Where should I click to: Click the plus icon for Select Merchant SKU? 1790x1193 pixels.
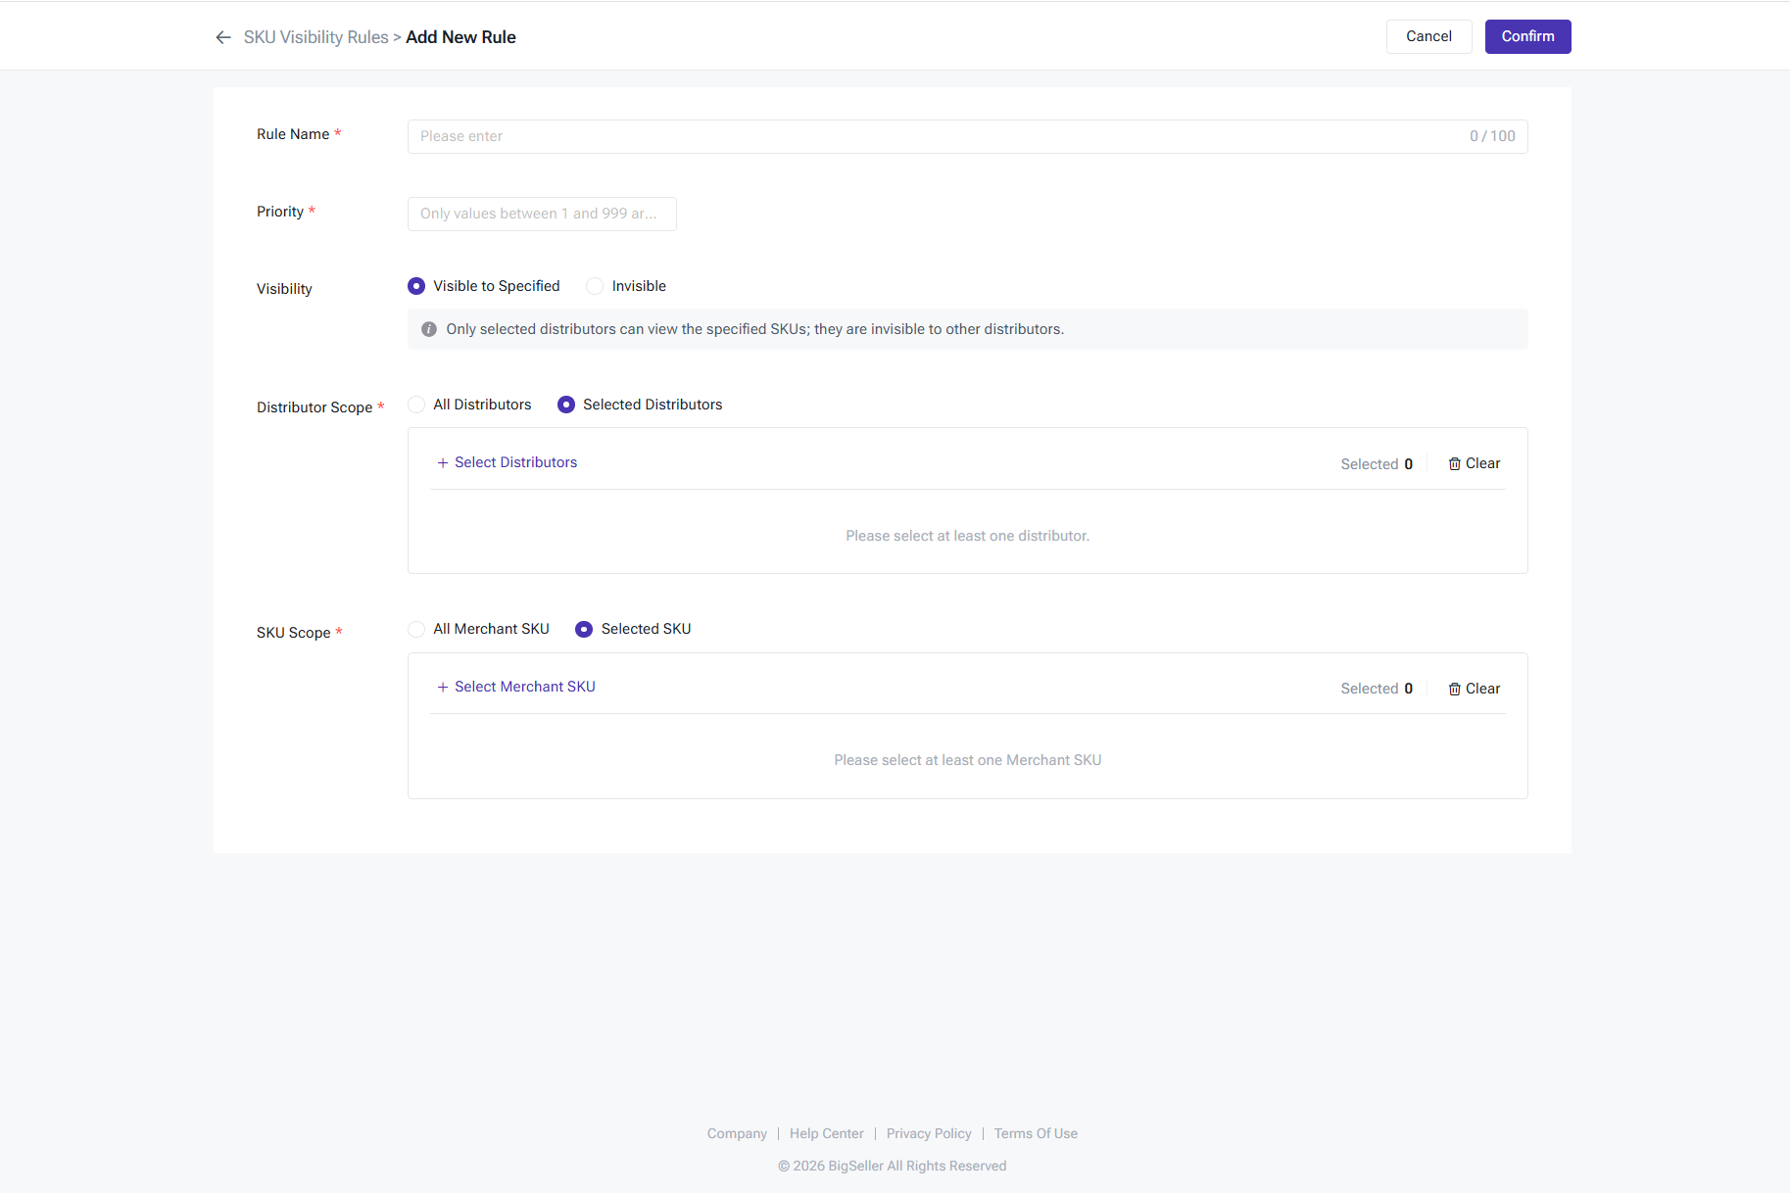pos(443,687)
